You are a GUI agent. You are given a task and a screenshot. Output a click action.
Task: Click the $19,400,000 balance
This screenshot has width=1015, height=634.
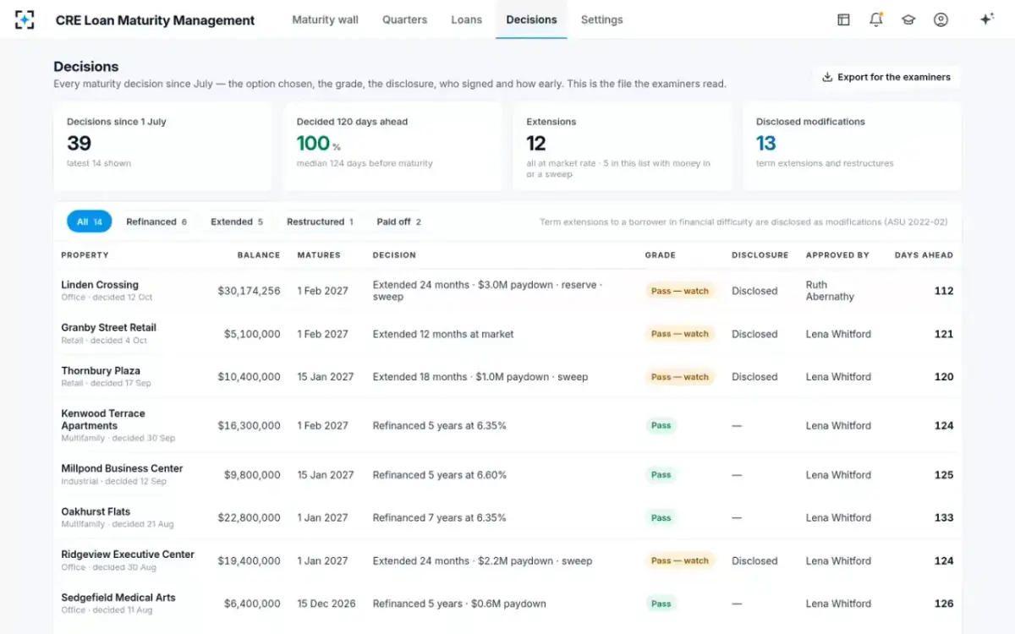point(249,560)
